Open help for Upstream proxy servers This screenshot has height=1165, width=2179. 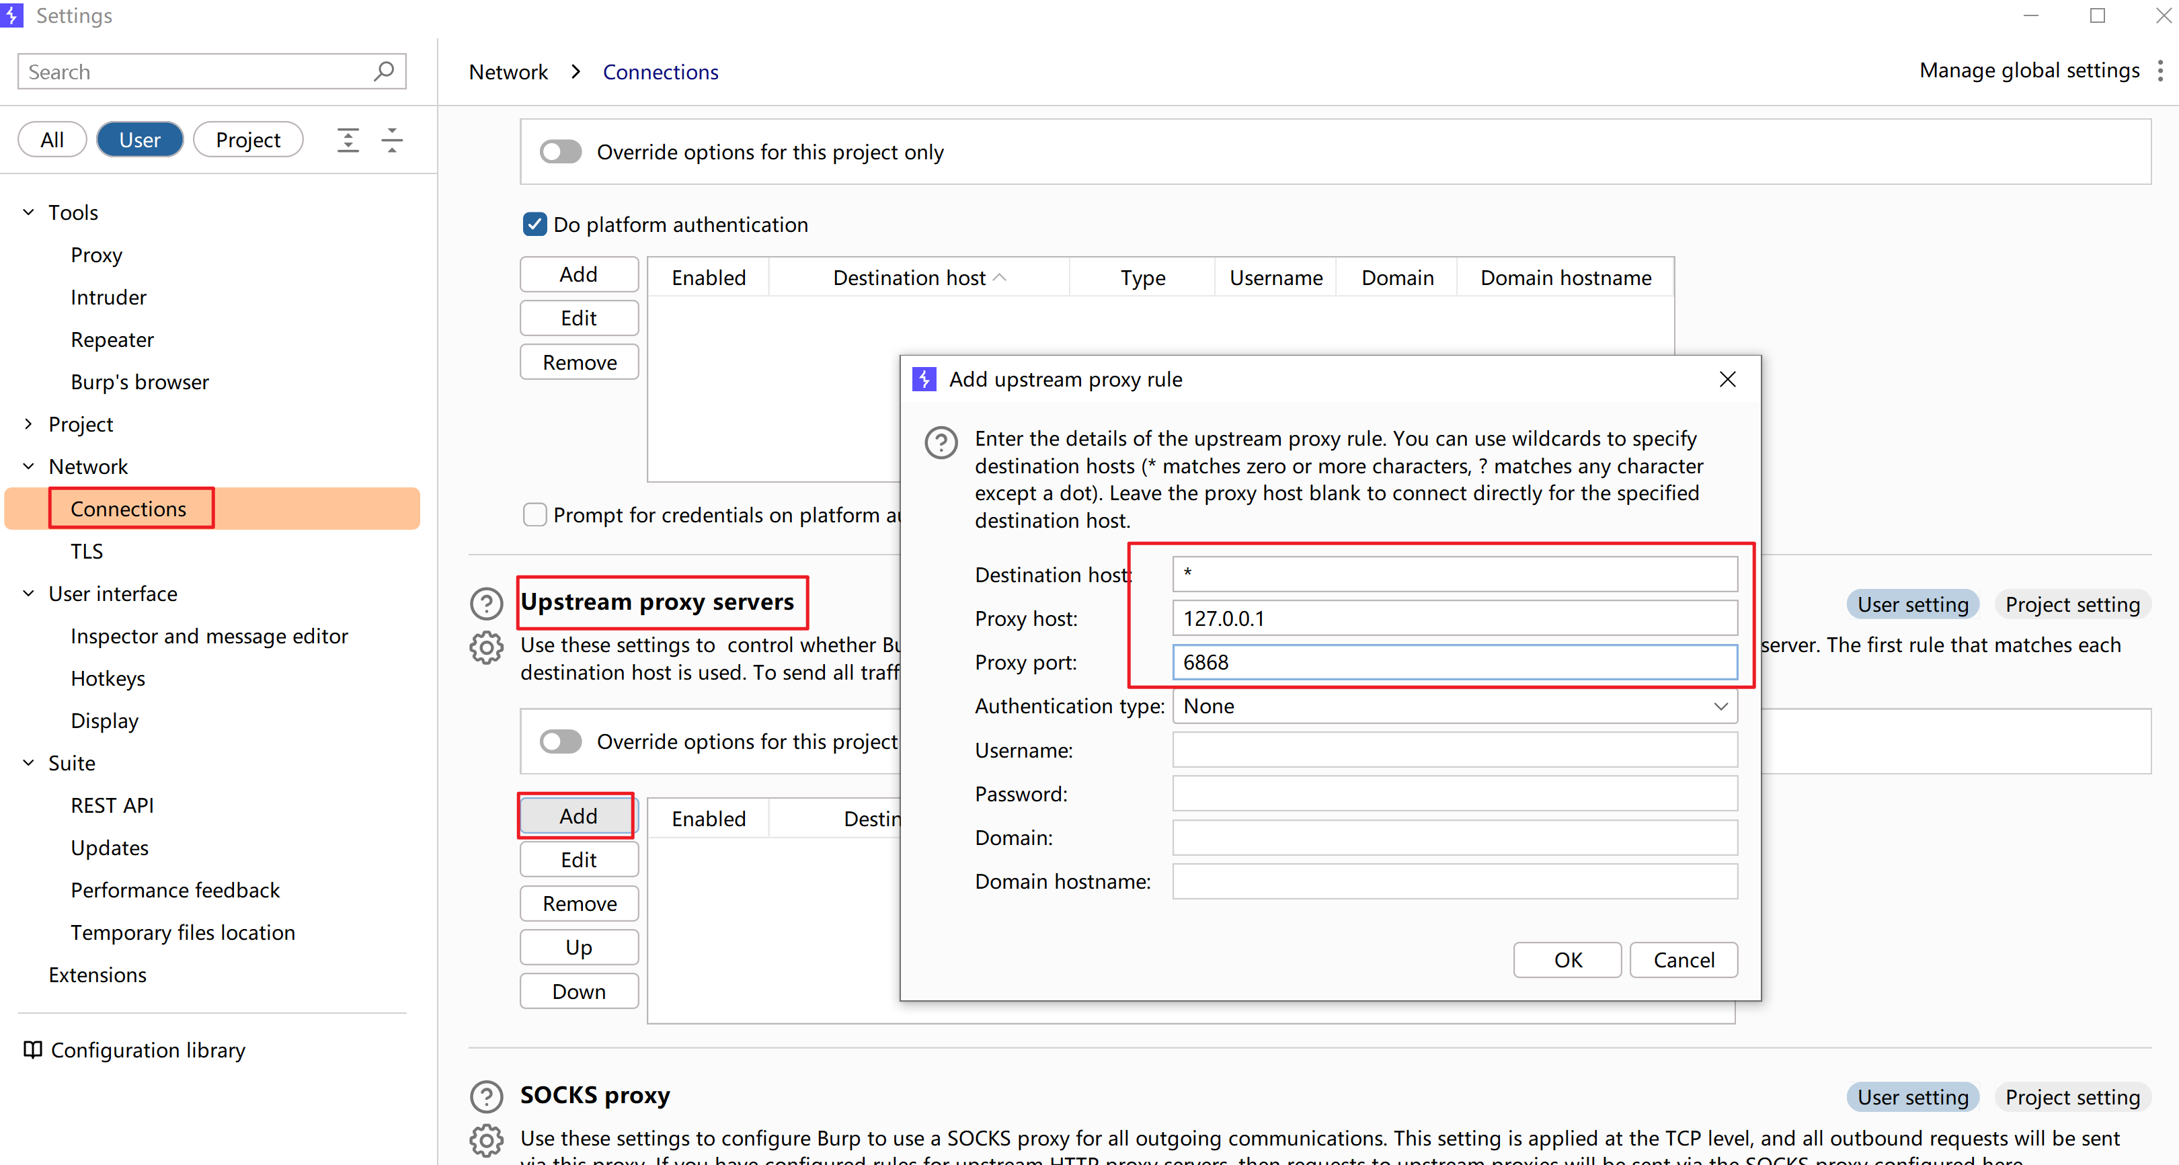pos(486,603)
